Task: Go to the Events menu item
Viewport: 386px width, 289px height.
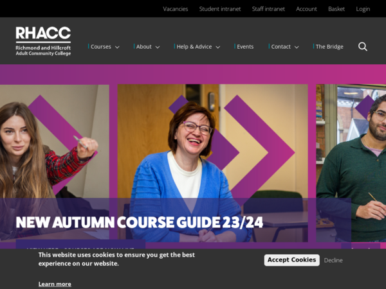Action: click(x=245, y=47)
